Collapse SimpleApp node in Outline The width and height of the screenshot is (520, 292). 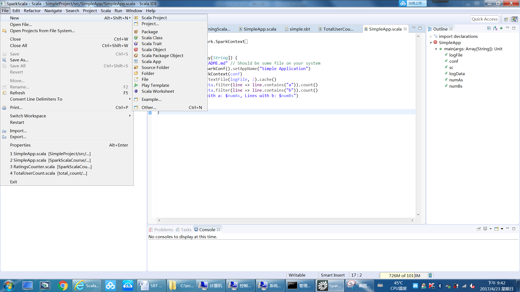[x=431, y=43]
